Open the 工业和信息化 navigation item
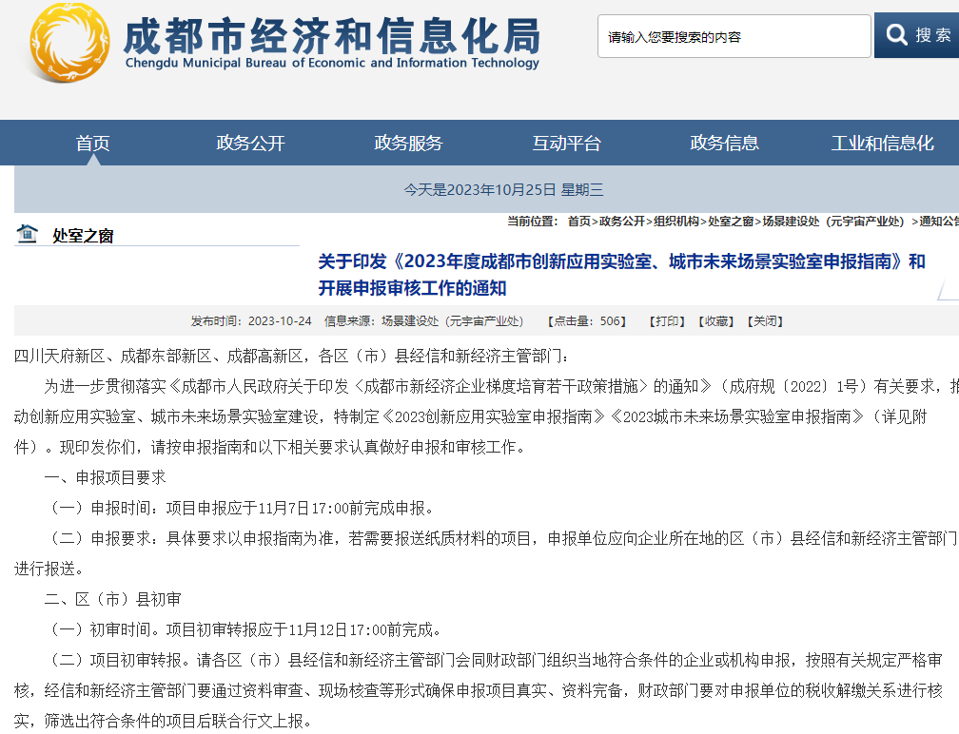 click(882, 143)
